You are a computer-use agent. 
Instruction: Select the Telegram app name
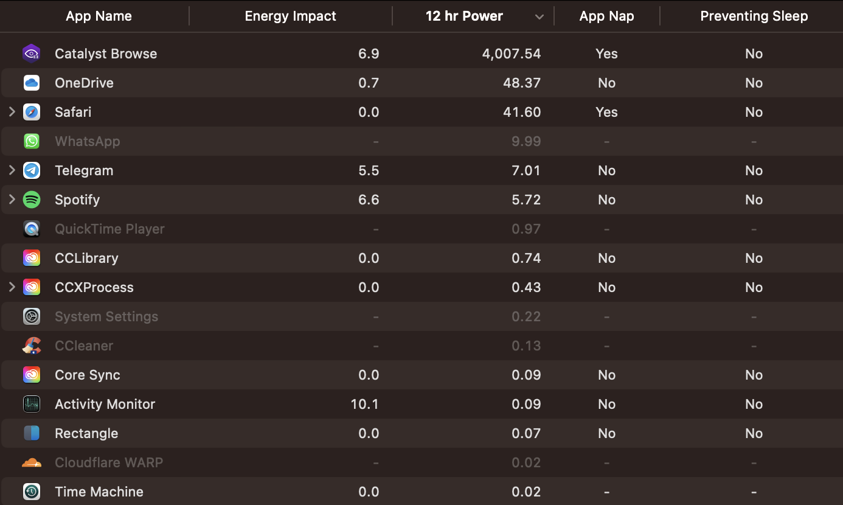click(x=84, y=170)
